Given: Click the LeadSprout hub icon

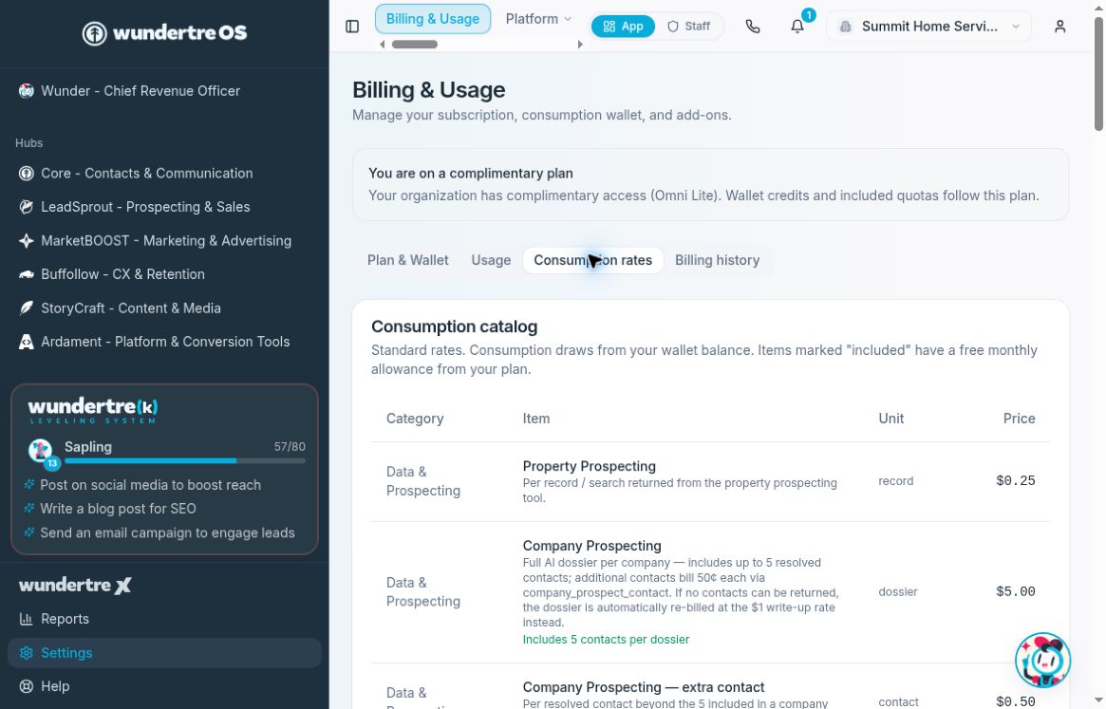Looking at the screenshot, I should click(x=26, y=208).
